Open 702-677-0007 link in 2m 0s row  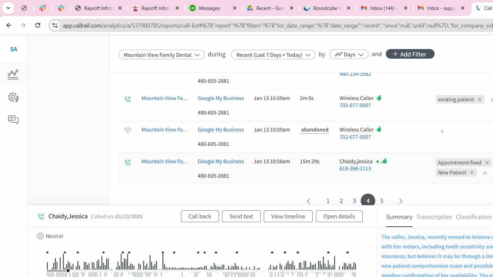355,105
